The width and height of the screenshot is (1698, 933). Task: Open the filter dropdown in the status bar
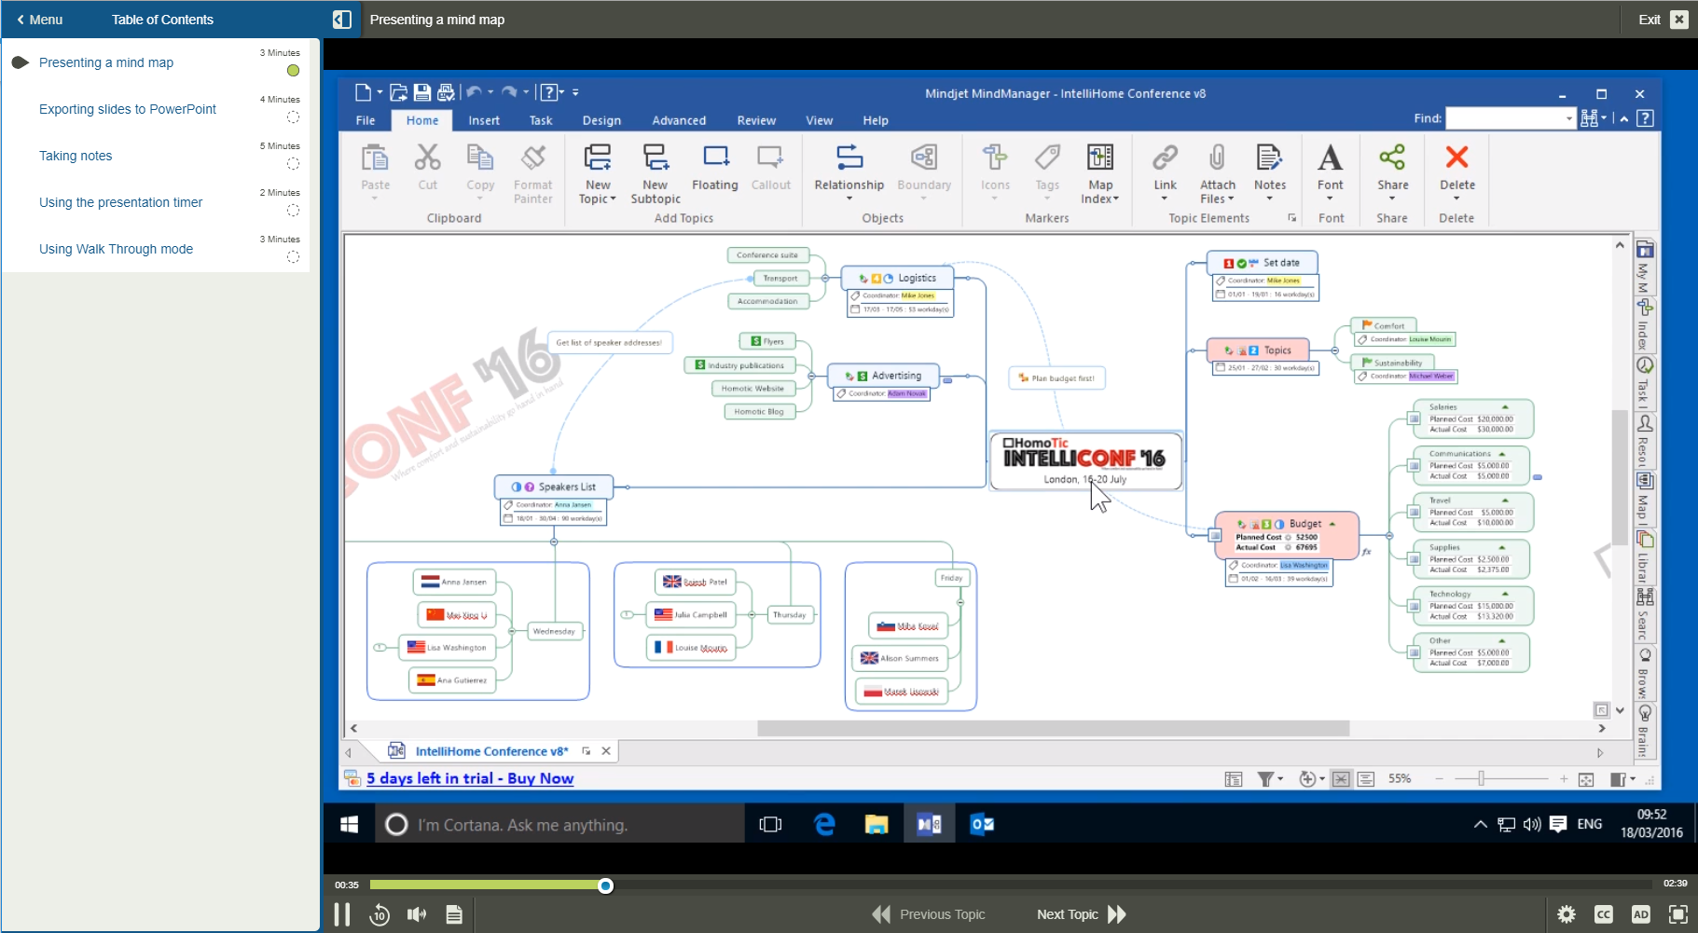point(1278,779)
